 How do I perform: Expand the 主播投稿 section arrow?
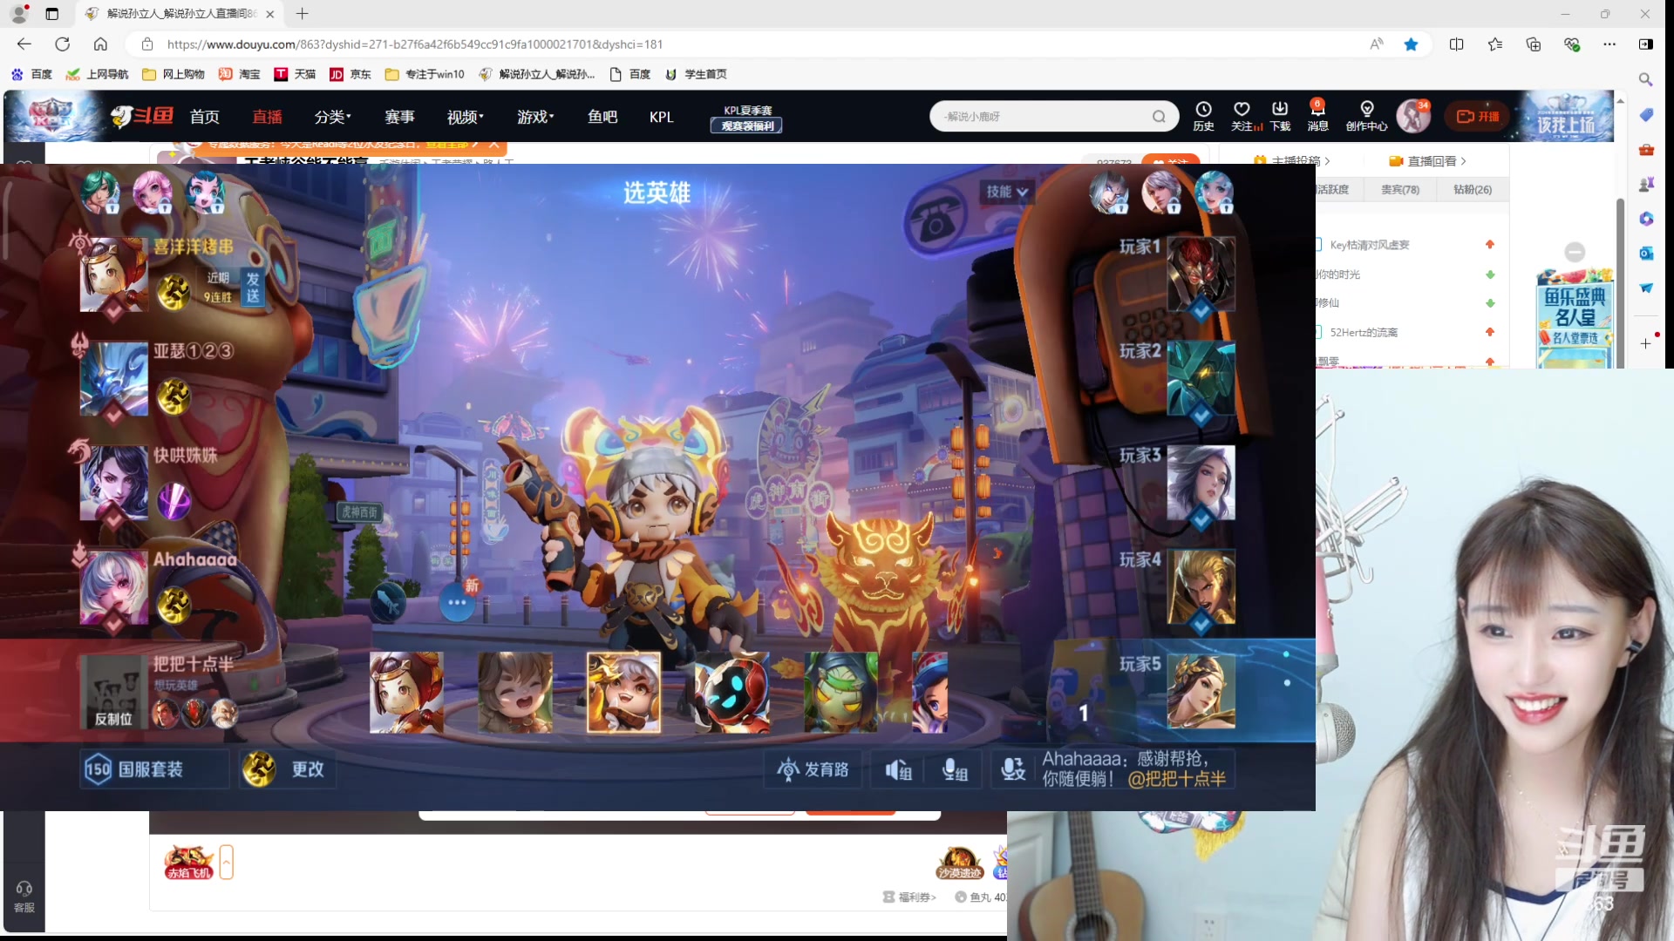pos(1328,161)
